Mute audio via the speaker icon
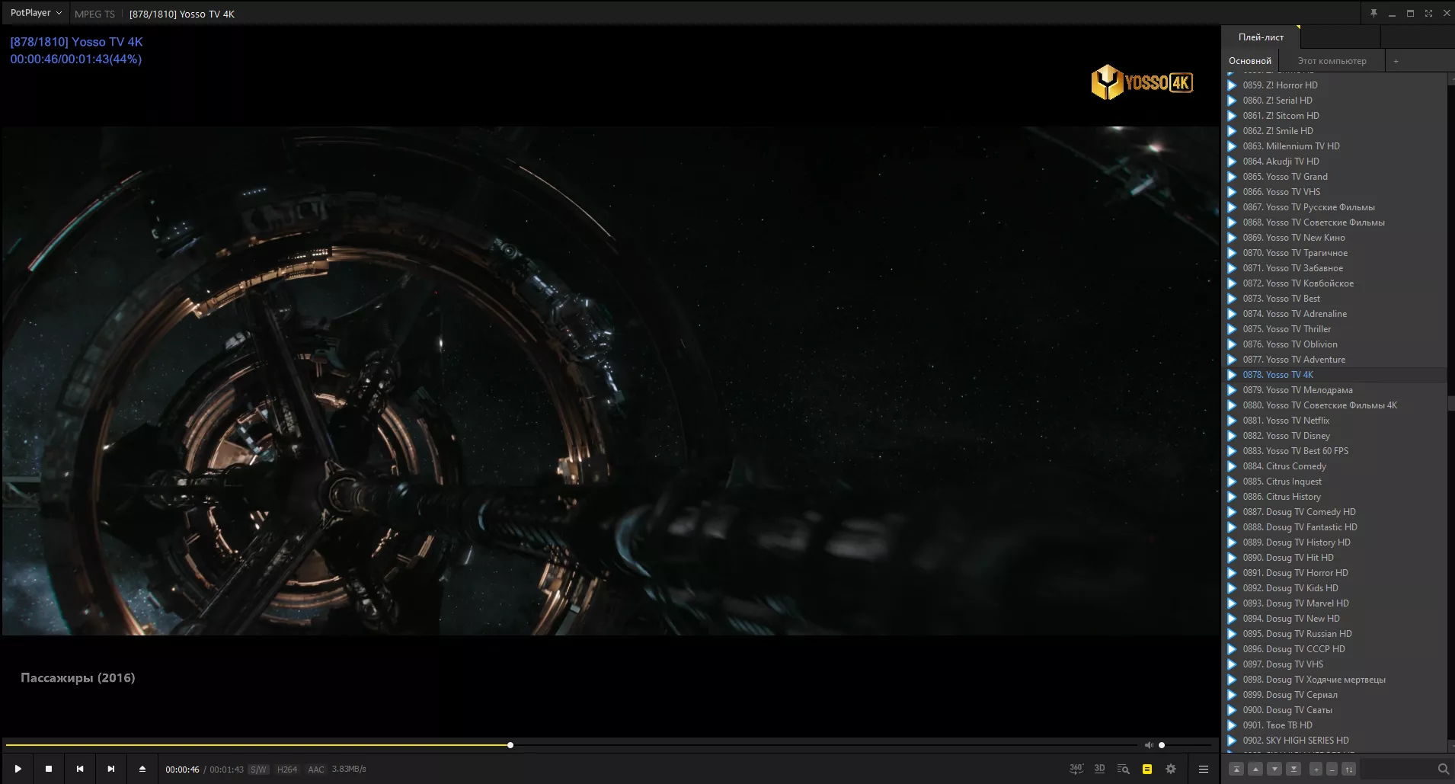1455x784 pixels. tap(1149, 745)
